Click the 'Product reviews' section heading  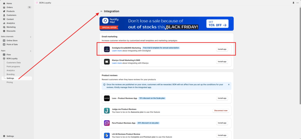[110, 75]
